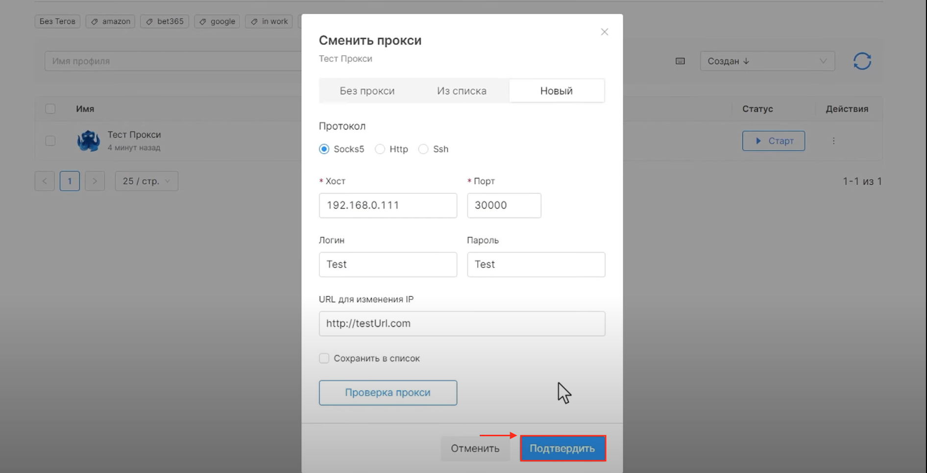Switch to the Без прокси tab

tap(367, 91)
